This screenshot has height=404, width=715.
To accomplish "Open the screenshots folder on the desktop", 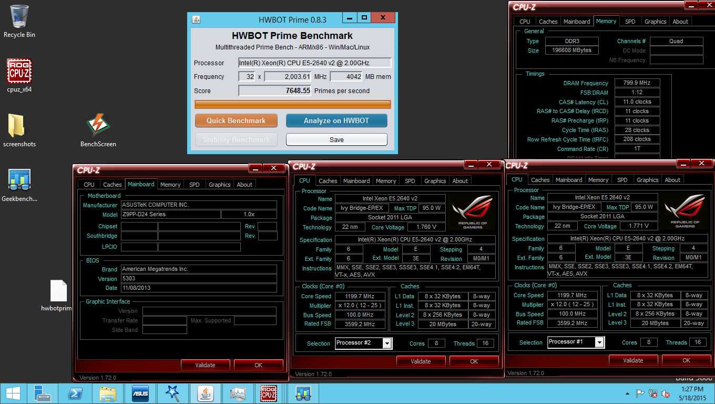I will tap(19, 130).
